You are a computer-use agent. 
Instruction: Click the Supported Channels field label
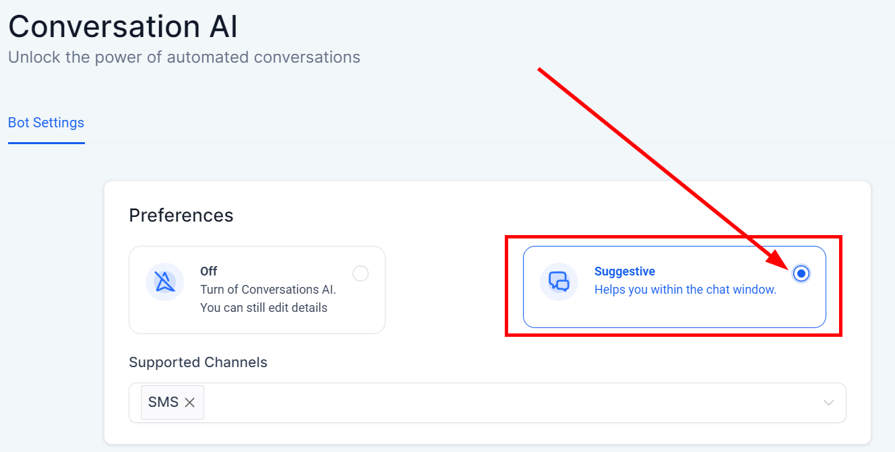[x=198, y=362]
